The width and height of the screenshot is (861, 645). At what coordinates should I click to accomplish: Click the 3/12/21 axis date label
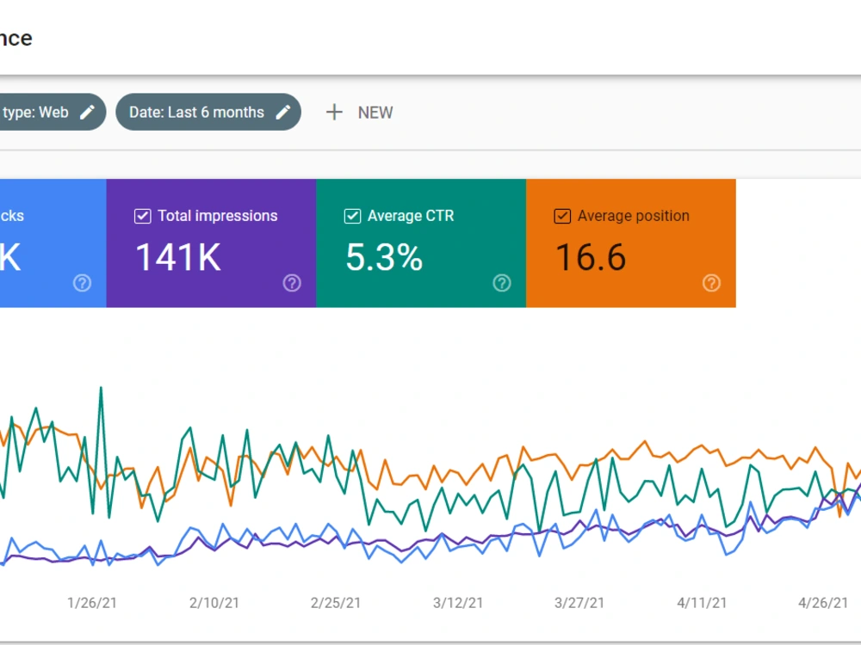point(458,603)
